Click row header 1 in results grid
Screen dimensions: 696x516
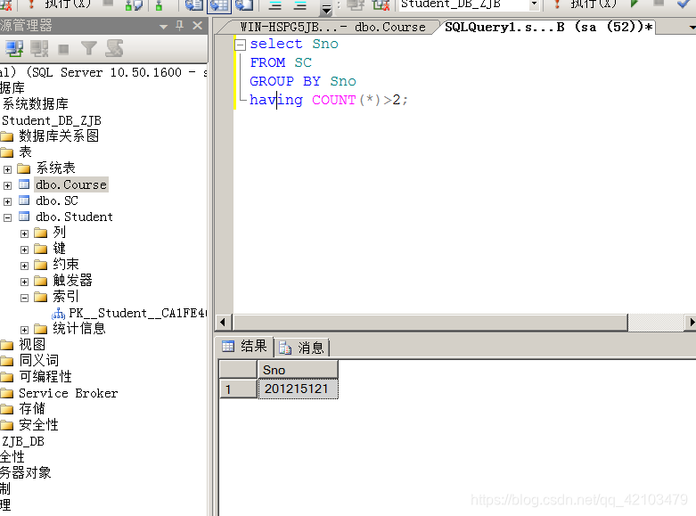pos(238,389)
